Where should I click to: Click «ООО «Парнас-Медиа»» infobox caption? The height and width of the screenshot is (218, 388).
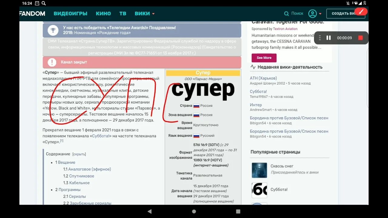pos(203,79)
